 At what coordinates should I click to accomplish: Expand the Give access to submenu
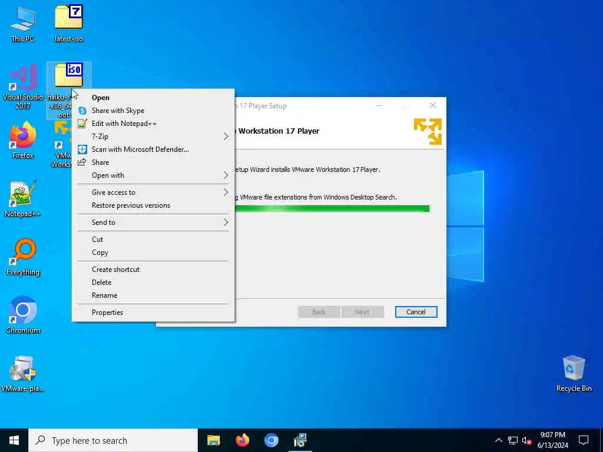pos(154,192)
